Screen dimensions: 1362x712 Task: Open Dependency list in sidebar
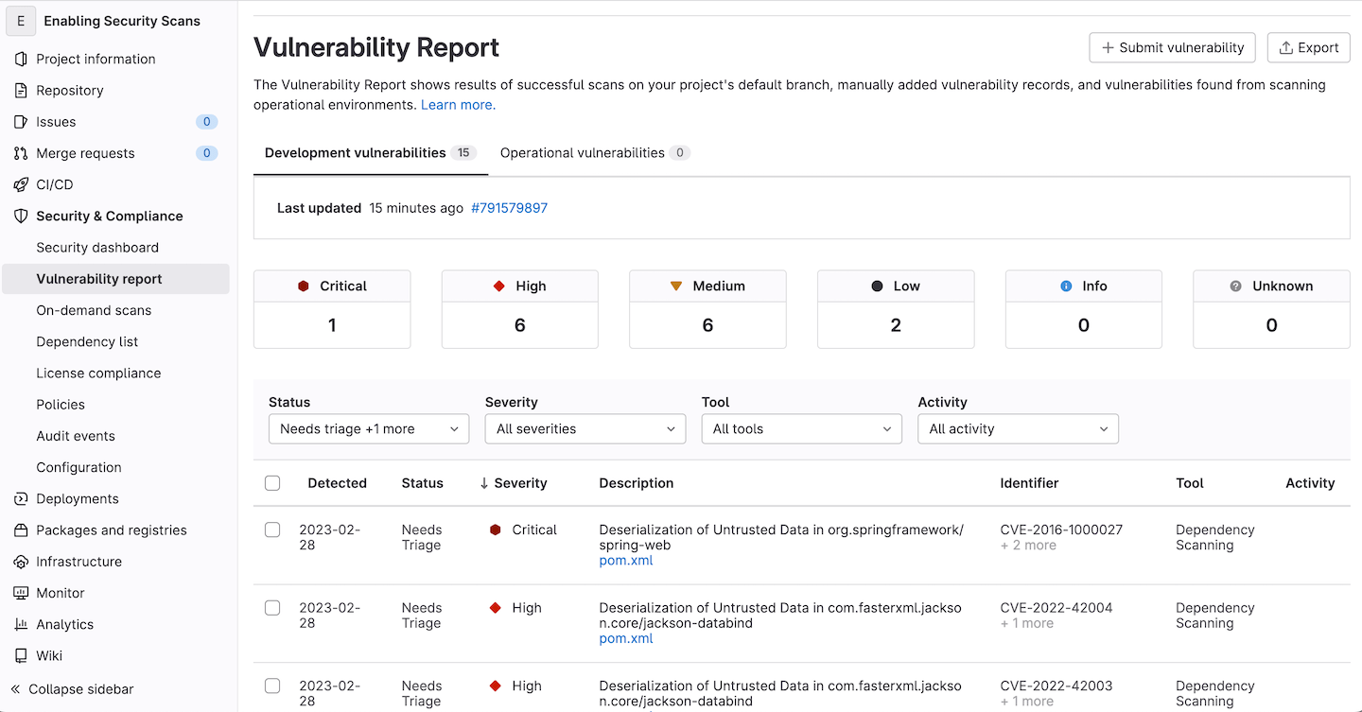[87, 341]
